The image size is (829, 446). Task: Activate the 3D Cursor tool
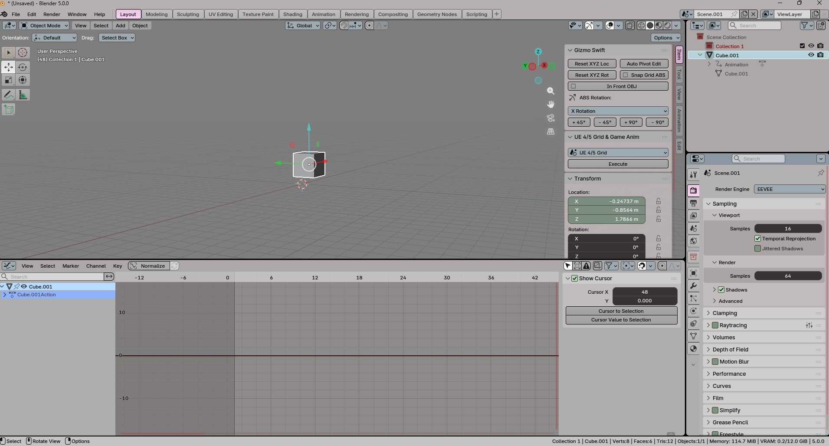[x=23, y=52]
